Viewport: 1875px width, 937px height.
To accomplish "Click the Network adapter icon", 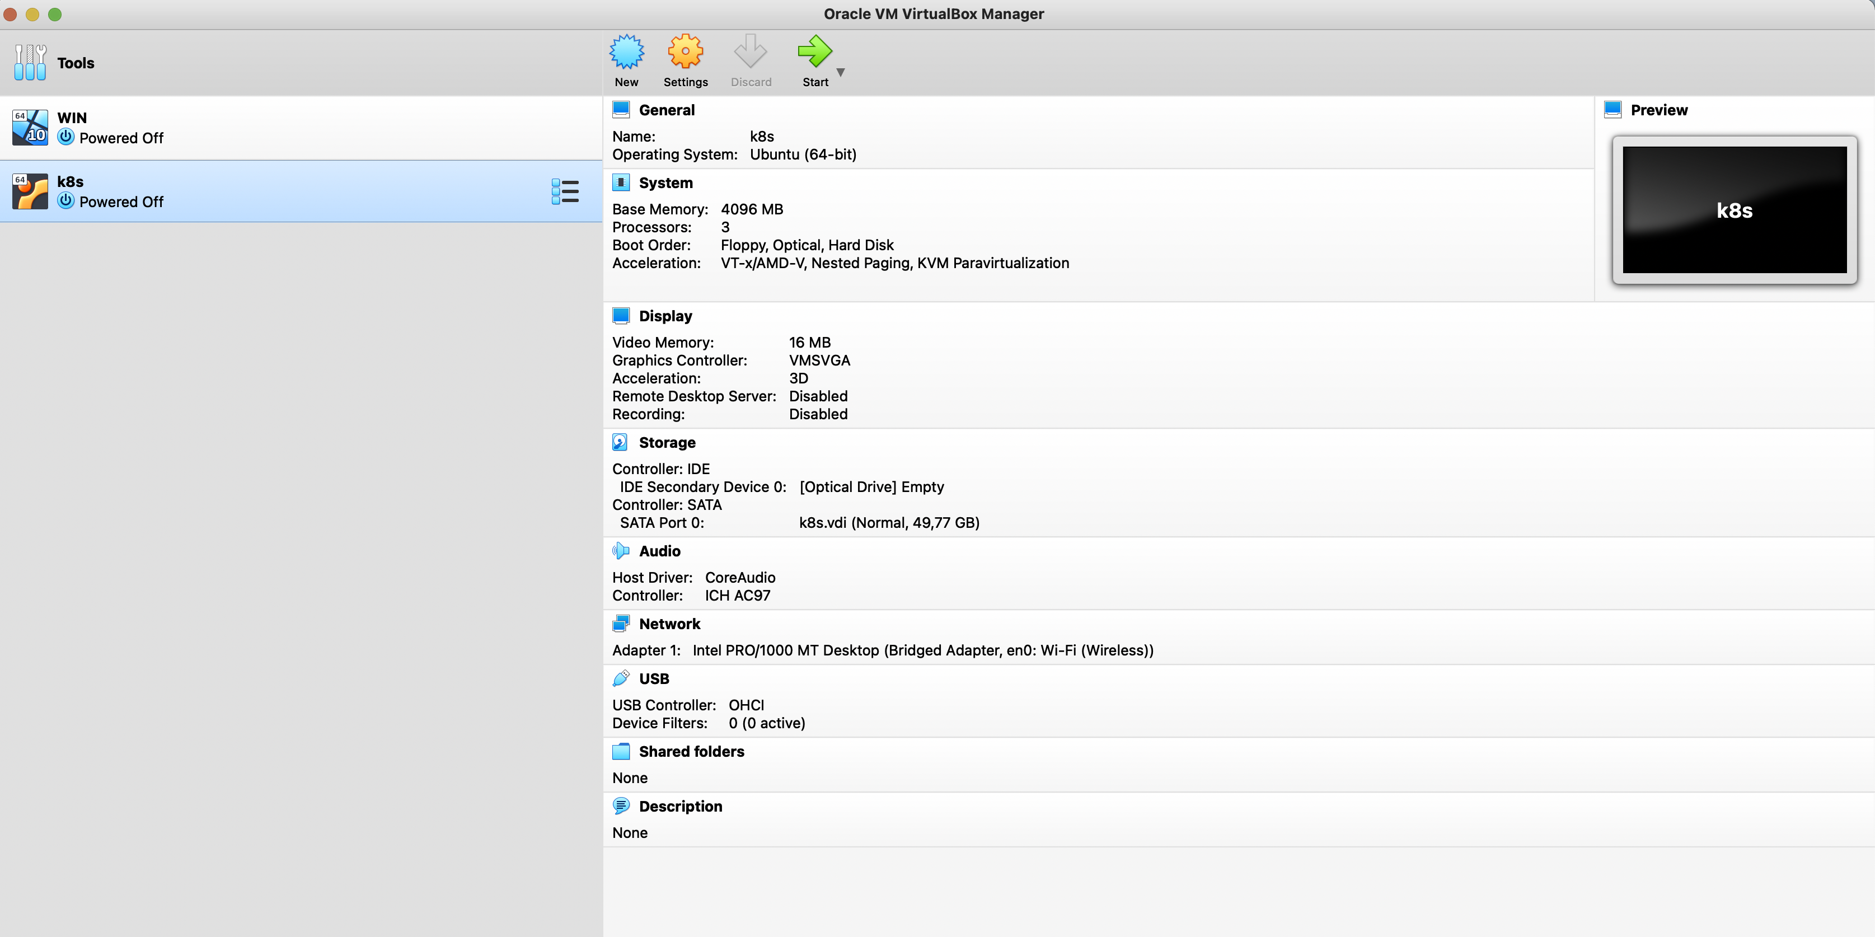I will [x=621, y=623].
